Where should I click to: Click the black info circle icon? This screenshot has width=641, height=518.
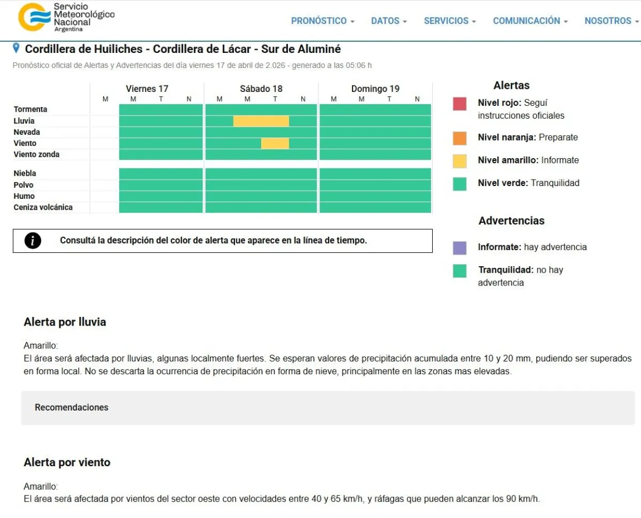click(x=33, y=241)
